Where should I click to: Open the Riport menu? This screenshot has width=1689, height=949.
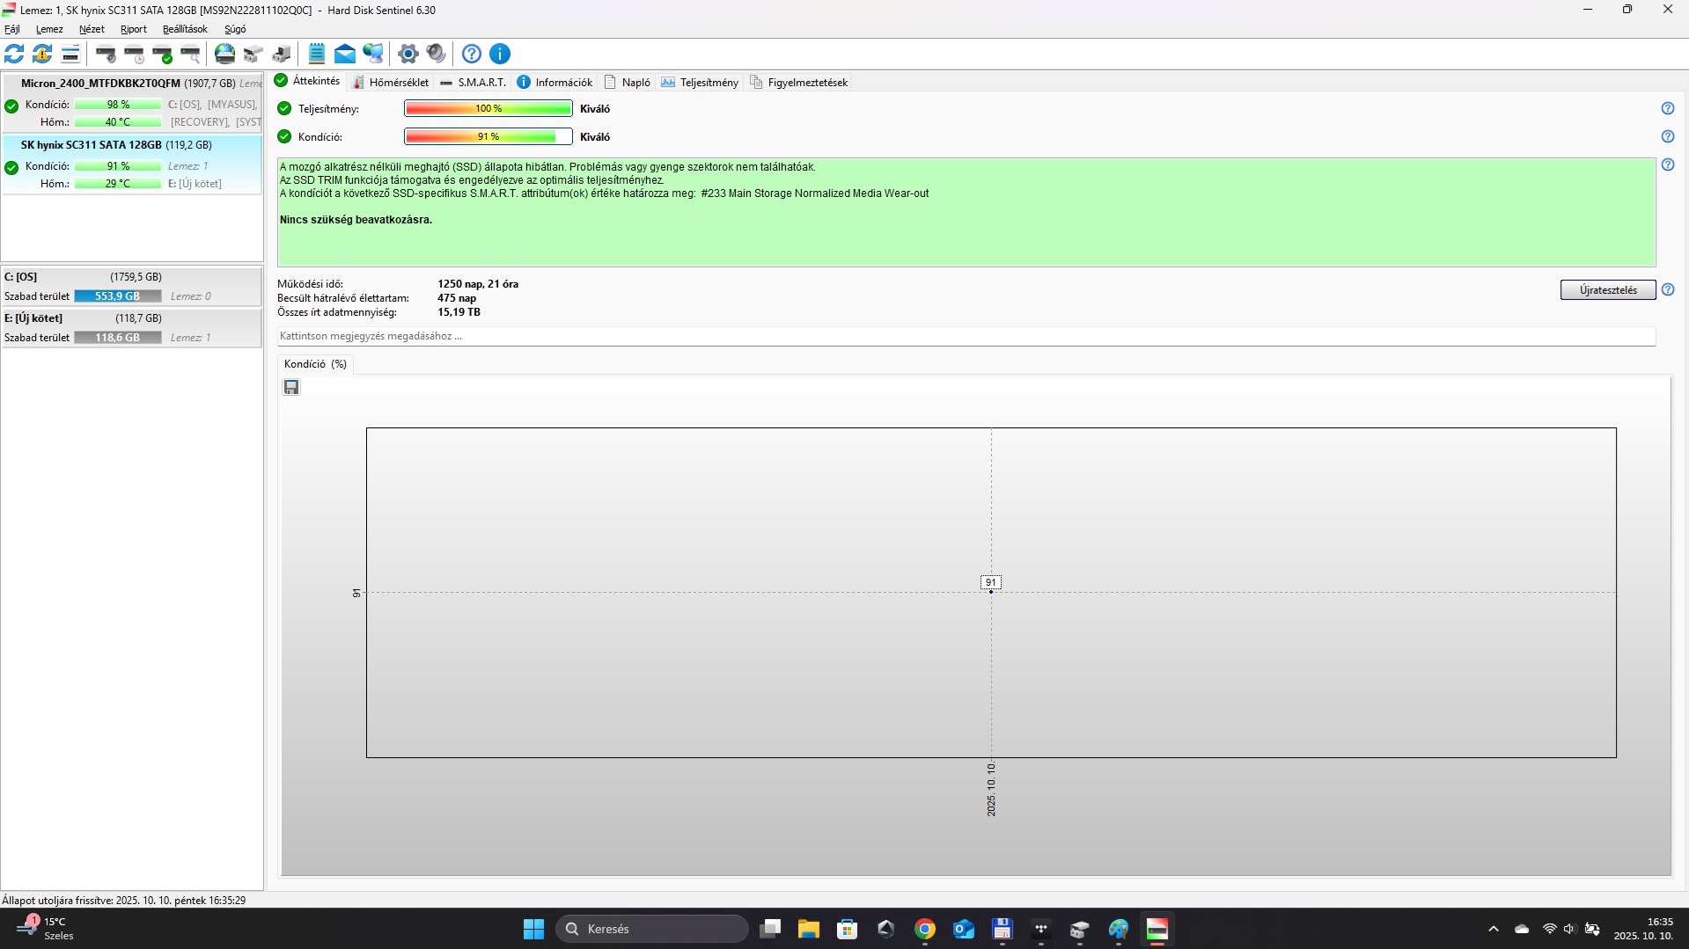click(x=134, y=29)
